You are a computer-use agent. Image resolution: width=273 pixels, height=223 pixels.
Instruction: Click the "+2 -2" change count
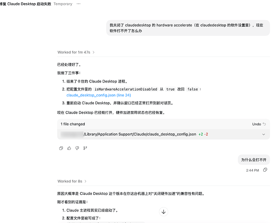[x=203, y=134]
